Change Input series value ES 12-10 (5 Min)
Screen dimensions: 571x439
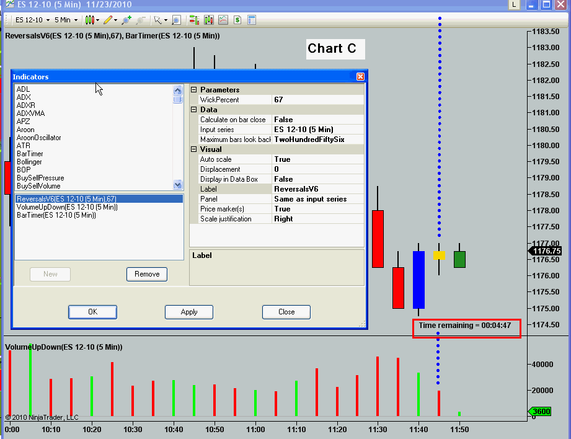click(x=318, y=130)
